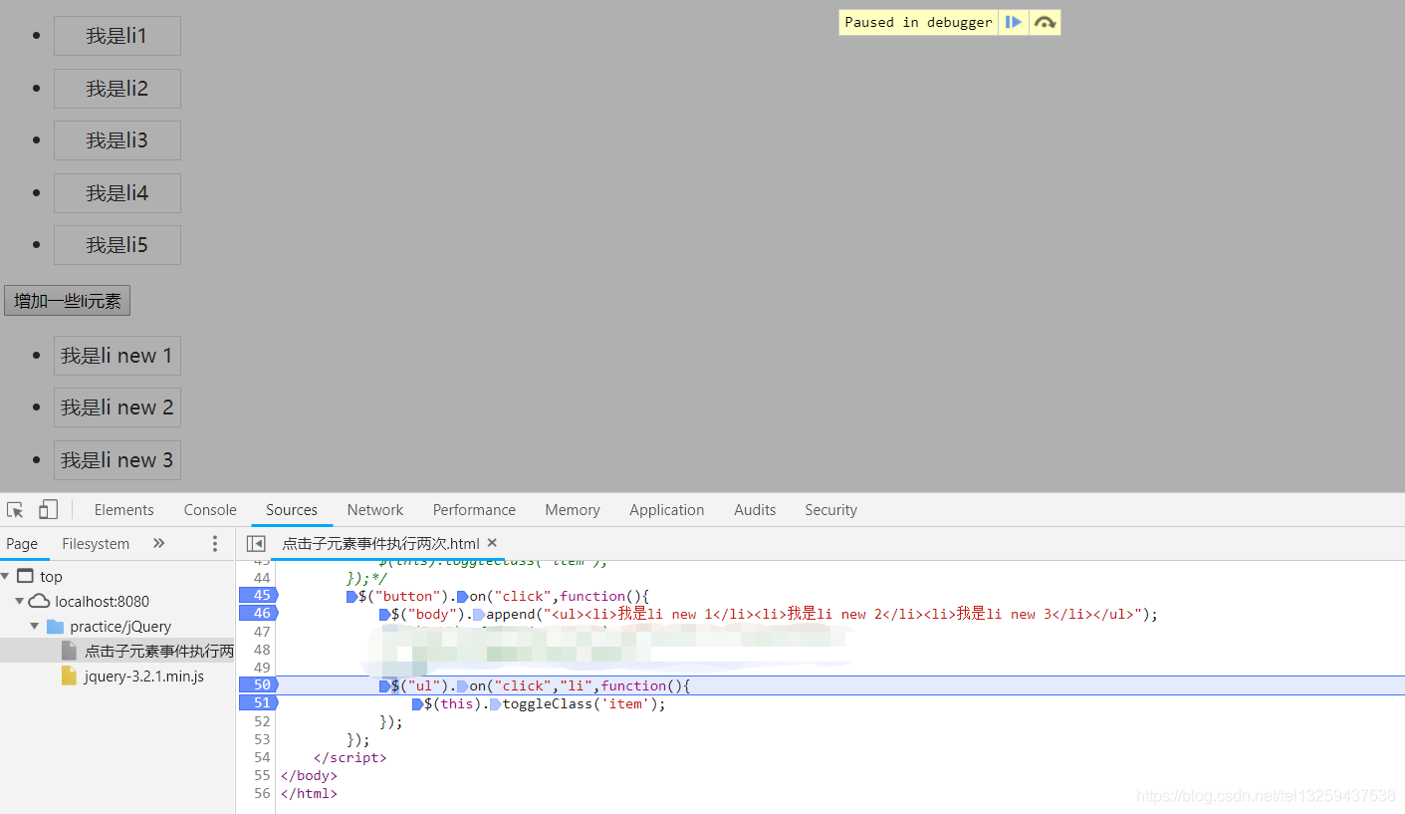
Task: Toggle device toolbar icon
Action: tap(48, 510)
